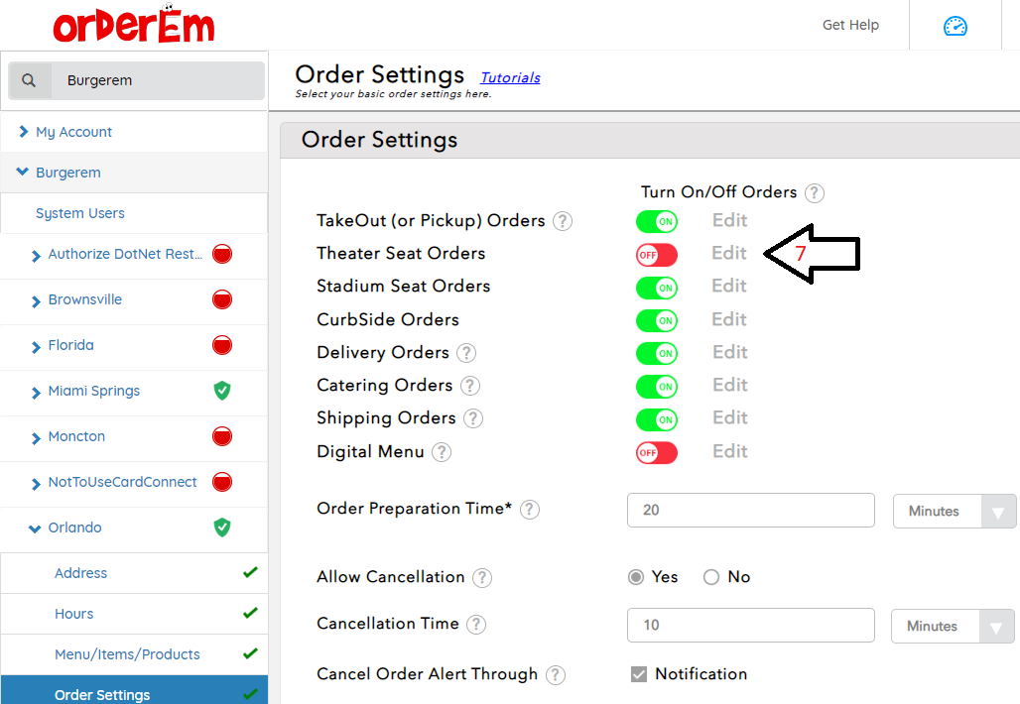Enable the Theater Seat Orders toggle
This screenshot has width=1020, height=704.
click(x=656, y=255)
